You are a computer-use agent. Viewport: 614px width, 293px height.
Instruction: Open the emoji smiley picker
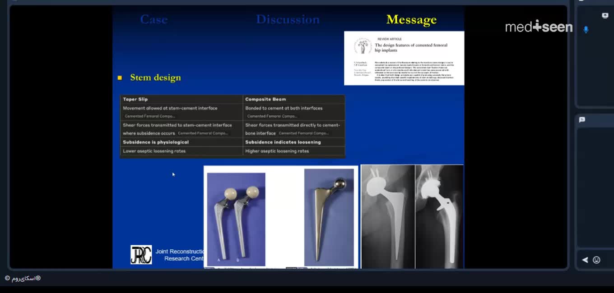(x=596, y=260)
